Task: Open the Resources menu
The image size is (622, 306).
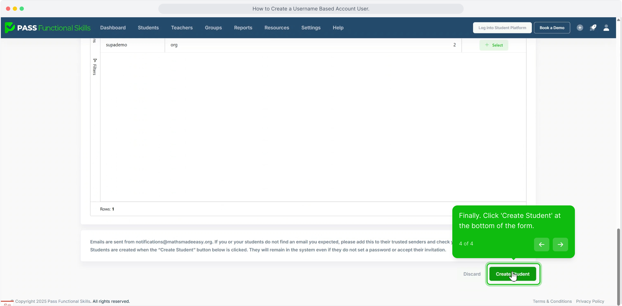Action: (x=276, y=28)
